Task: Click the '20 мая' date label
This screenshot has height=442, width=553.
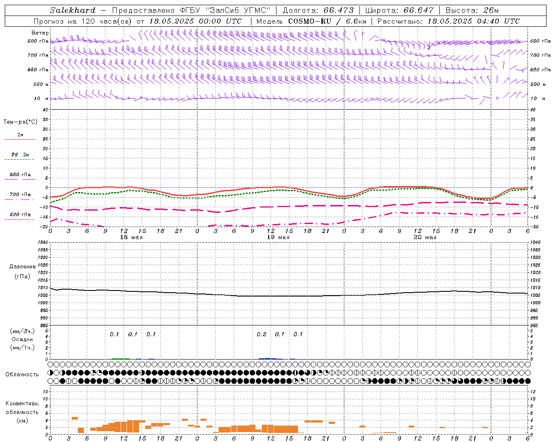Action: [425, 237]
